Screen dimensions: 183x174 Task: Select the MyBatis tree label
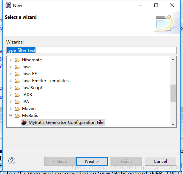tap(30, 116)
